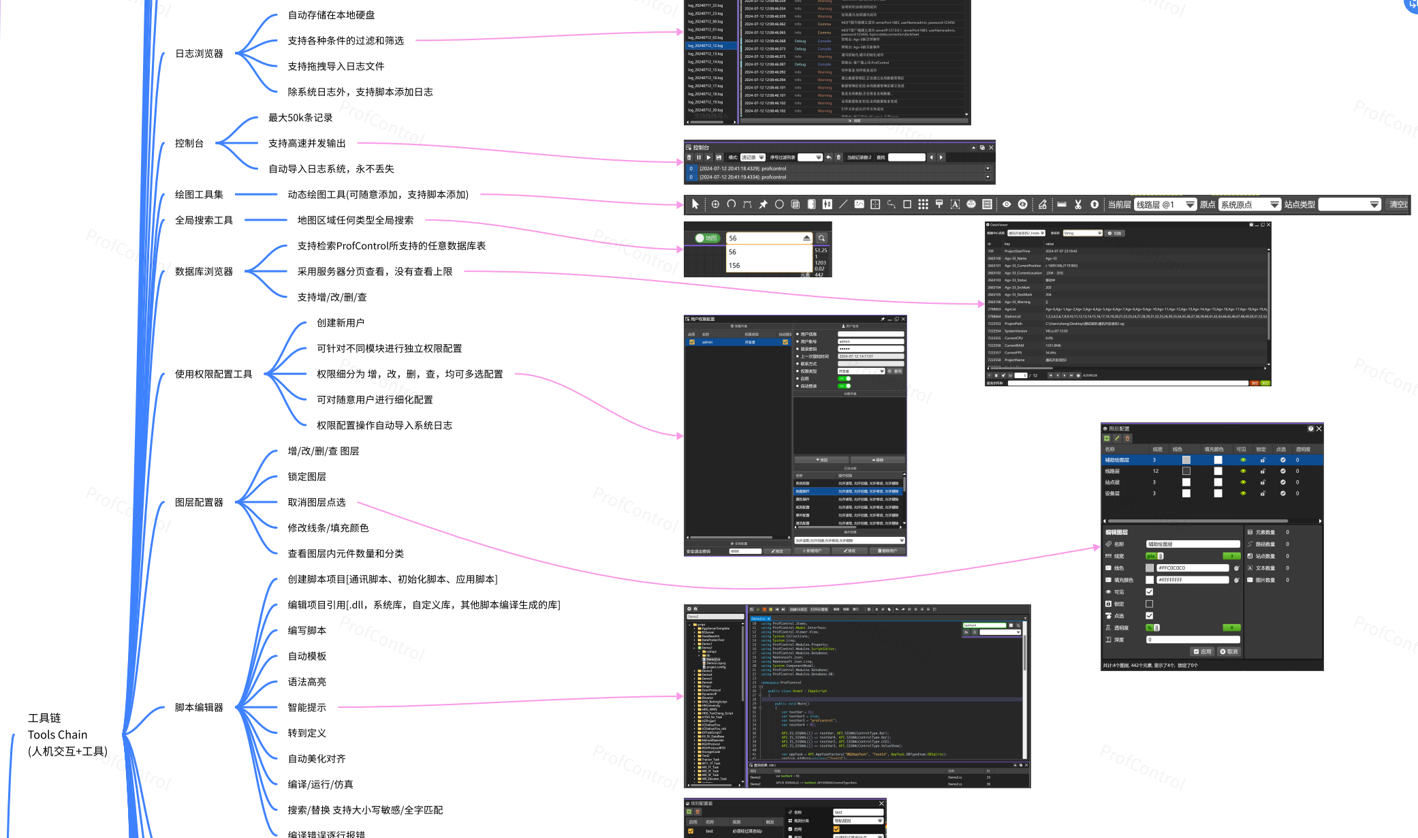Click the pin tool in drawing toolbar
The image size is (1418, 838).
point(763,204)
